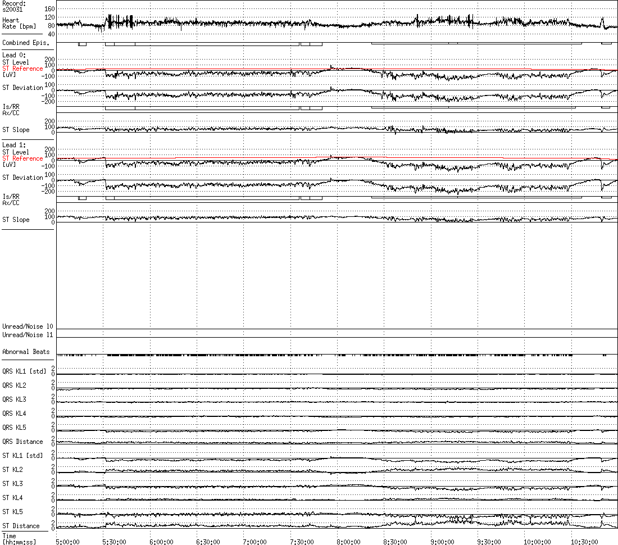
Task: Click the ST KL3 row label
Action: pyautogui.click(x=12, y=484)
